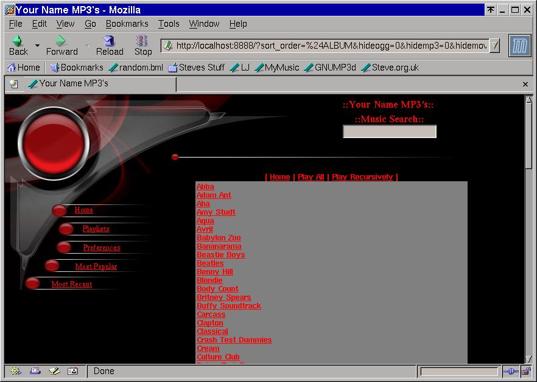The height and width of the screenshot is (382, 537).
Task: Open the Crash Test Dummies folder
Action: click(x=234, y=340)
